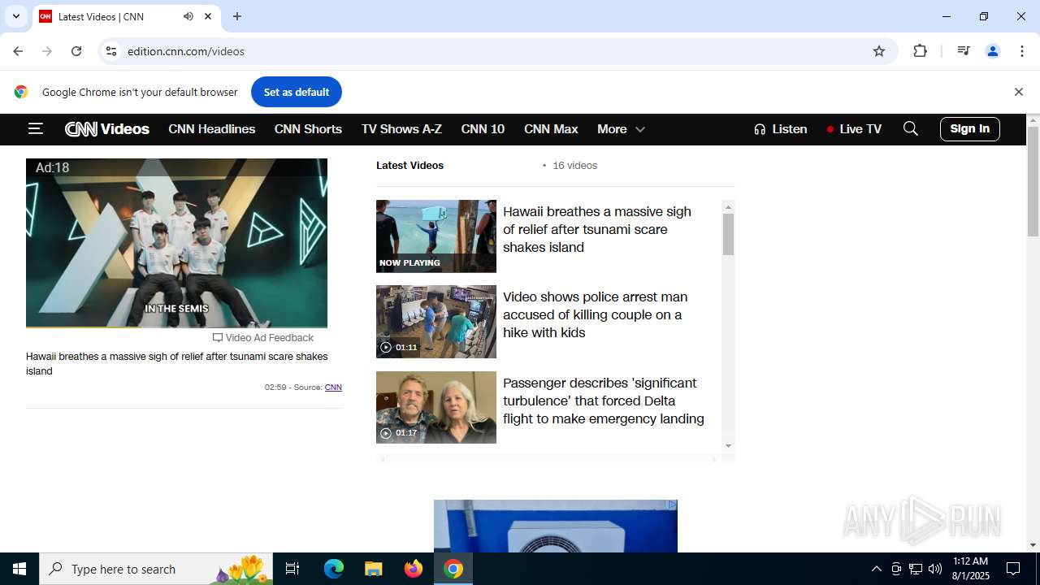This screenshot has width=1040, height=585.
Task: Open CNN Shorts section
Action: click(x=308, y=129)
